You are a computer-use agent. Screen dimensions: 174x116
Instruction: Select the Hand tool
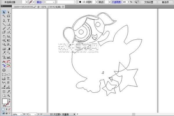pos(4,95)
